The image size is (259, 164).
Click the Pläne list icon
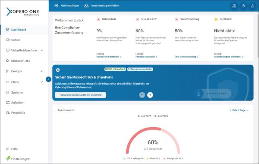[x=7, y=82]
